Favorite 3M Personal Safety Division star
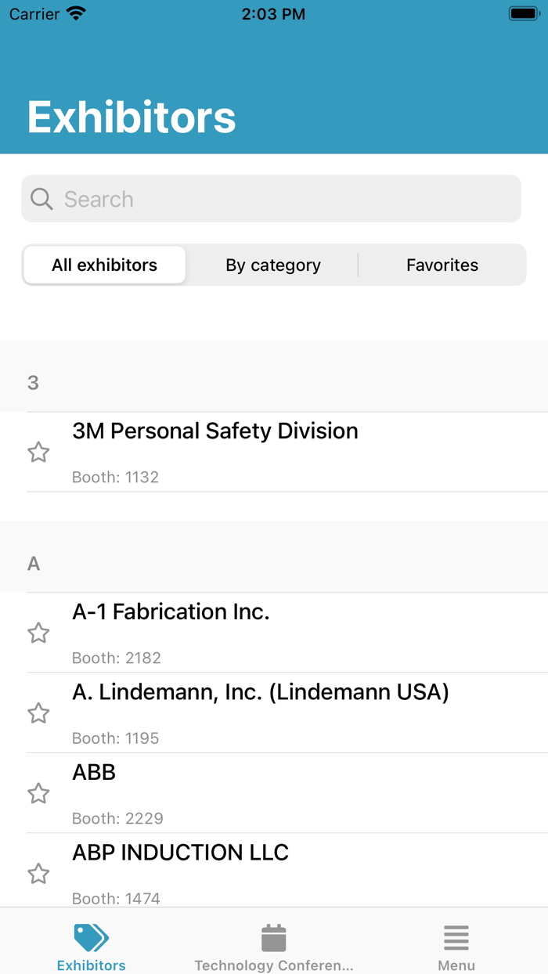The image size is (548, 974). (38, 453)
